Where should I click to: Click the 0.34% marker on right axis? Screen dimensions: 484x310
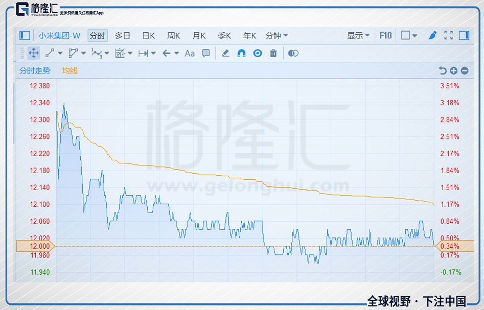[x=454, y=246]
